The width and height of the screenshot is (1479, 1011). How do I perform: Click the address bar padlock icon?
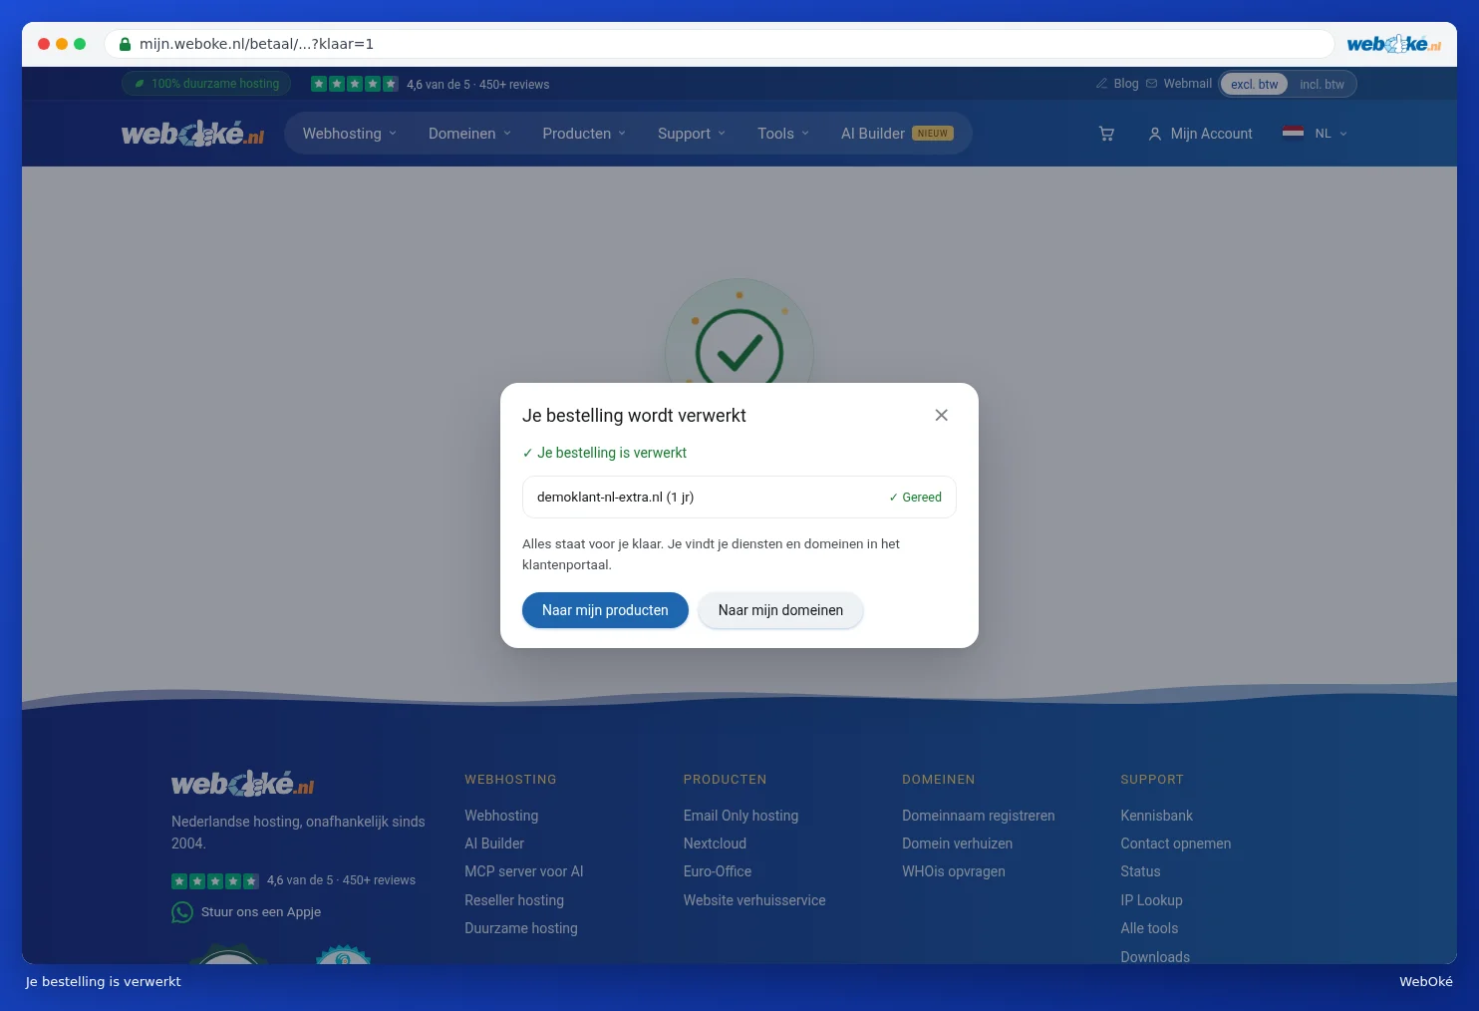(x=126, y=44)
